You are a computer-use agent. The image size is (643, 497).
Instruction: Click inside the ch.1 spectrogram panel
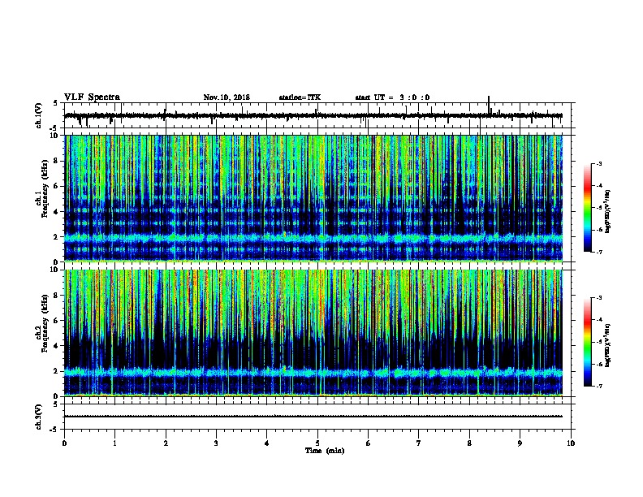tap(313, 198)
